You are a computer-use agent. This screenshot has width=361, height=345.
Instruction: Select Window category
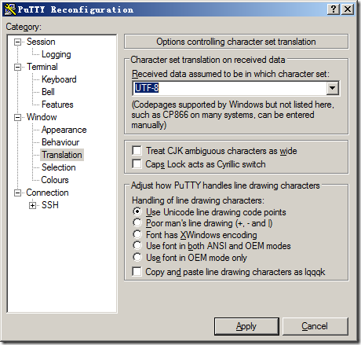tap(42, 117)
